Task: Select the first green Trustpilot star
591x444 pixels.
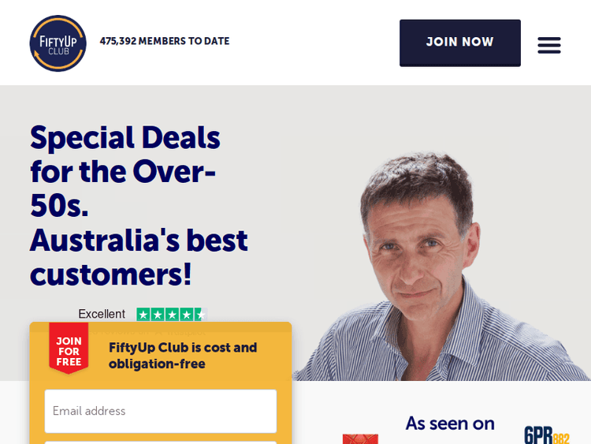Action: [x=143, y=314]
